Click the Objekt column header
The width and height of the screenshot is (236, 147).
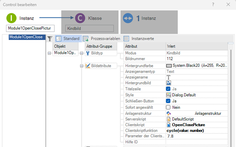65,46
